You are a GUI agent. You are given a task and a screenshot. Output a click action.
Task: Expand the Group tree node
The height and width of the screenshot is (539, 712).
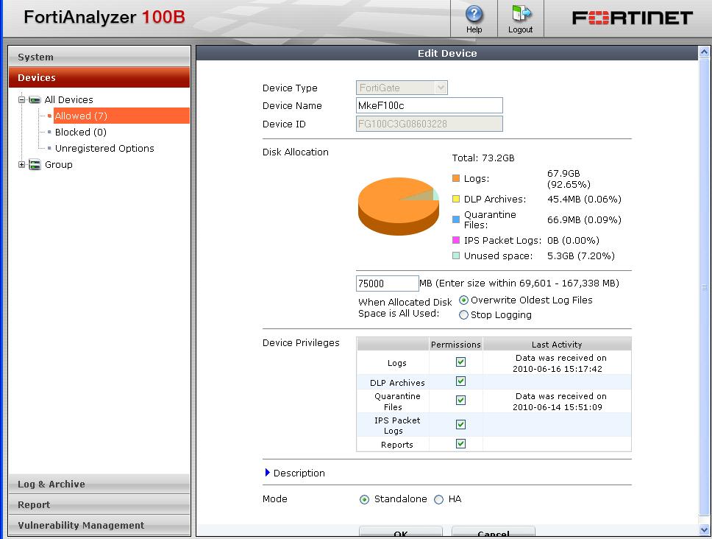click(21, 164)
